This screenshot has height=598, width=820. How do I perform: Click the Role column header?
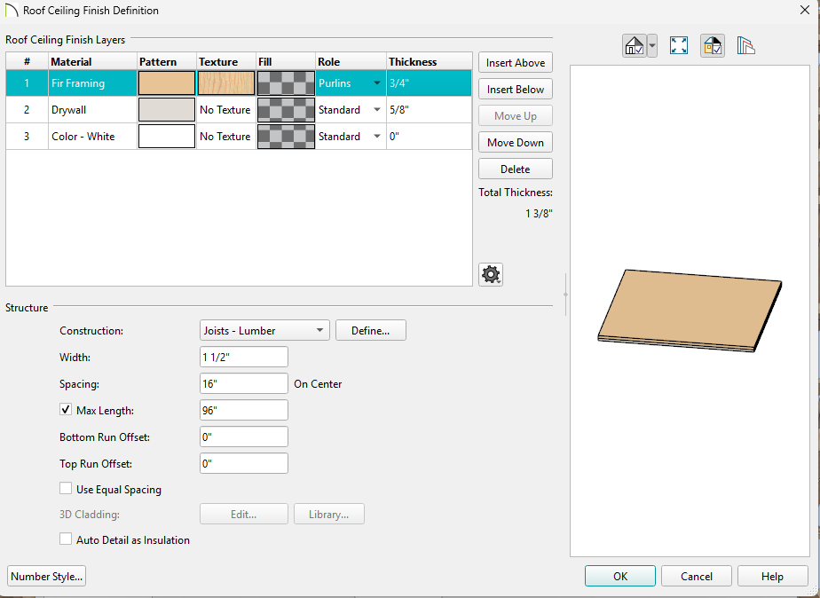351,62
